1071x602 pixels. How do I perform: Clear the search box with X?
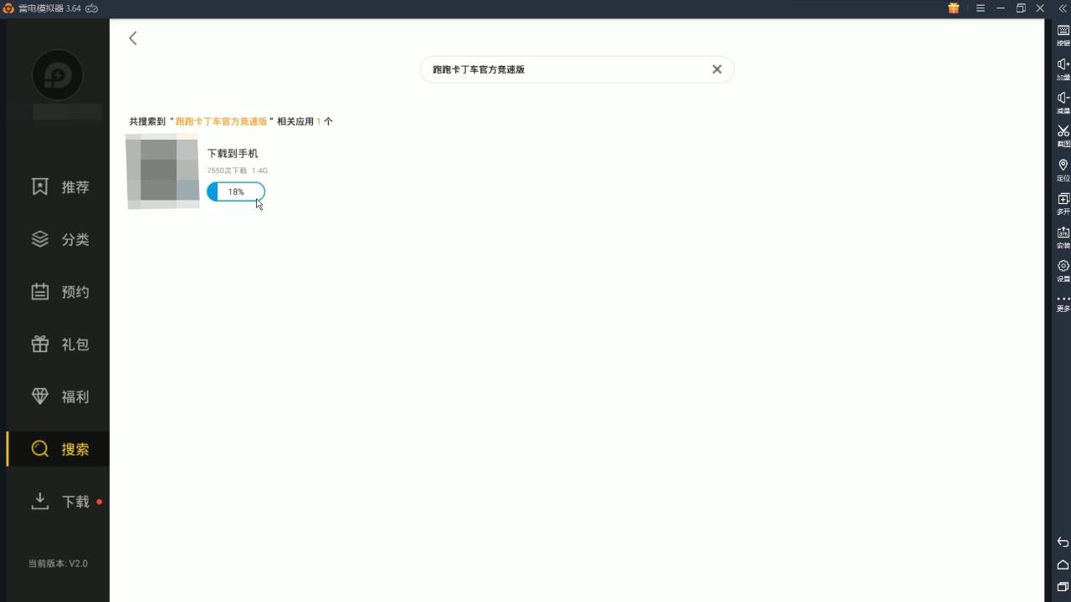[717, 69]
